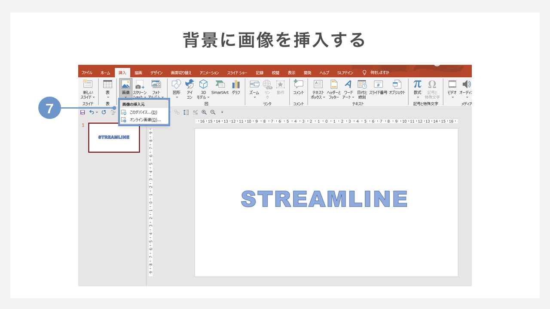This screenshot has width=550, height=309.
Task: Switch to the 描画 tab
Action: [x=138, y=73]
